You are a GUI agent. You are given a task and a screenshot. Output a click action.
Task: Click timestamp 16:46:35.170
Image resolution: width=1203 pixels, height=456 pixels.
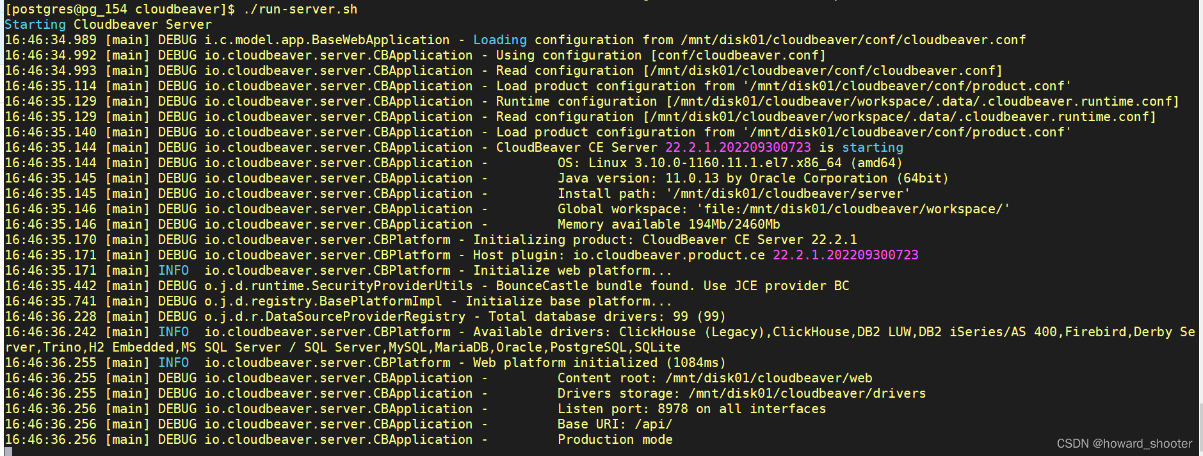51,240
